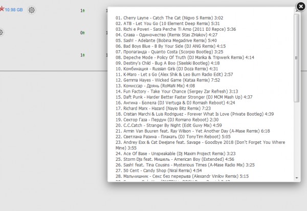
Task: Click the second row gear icon
Action: pos(1,32)
